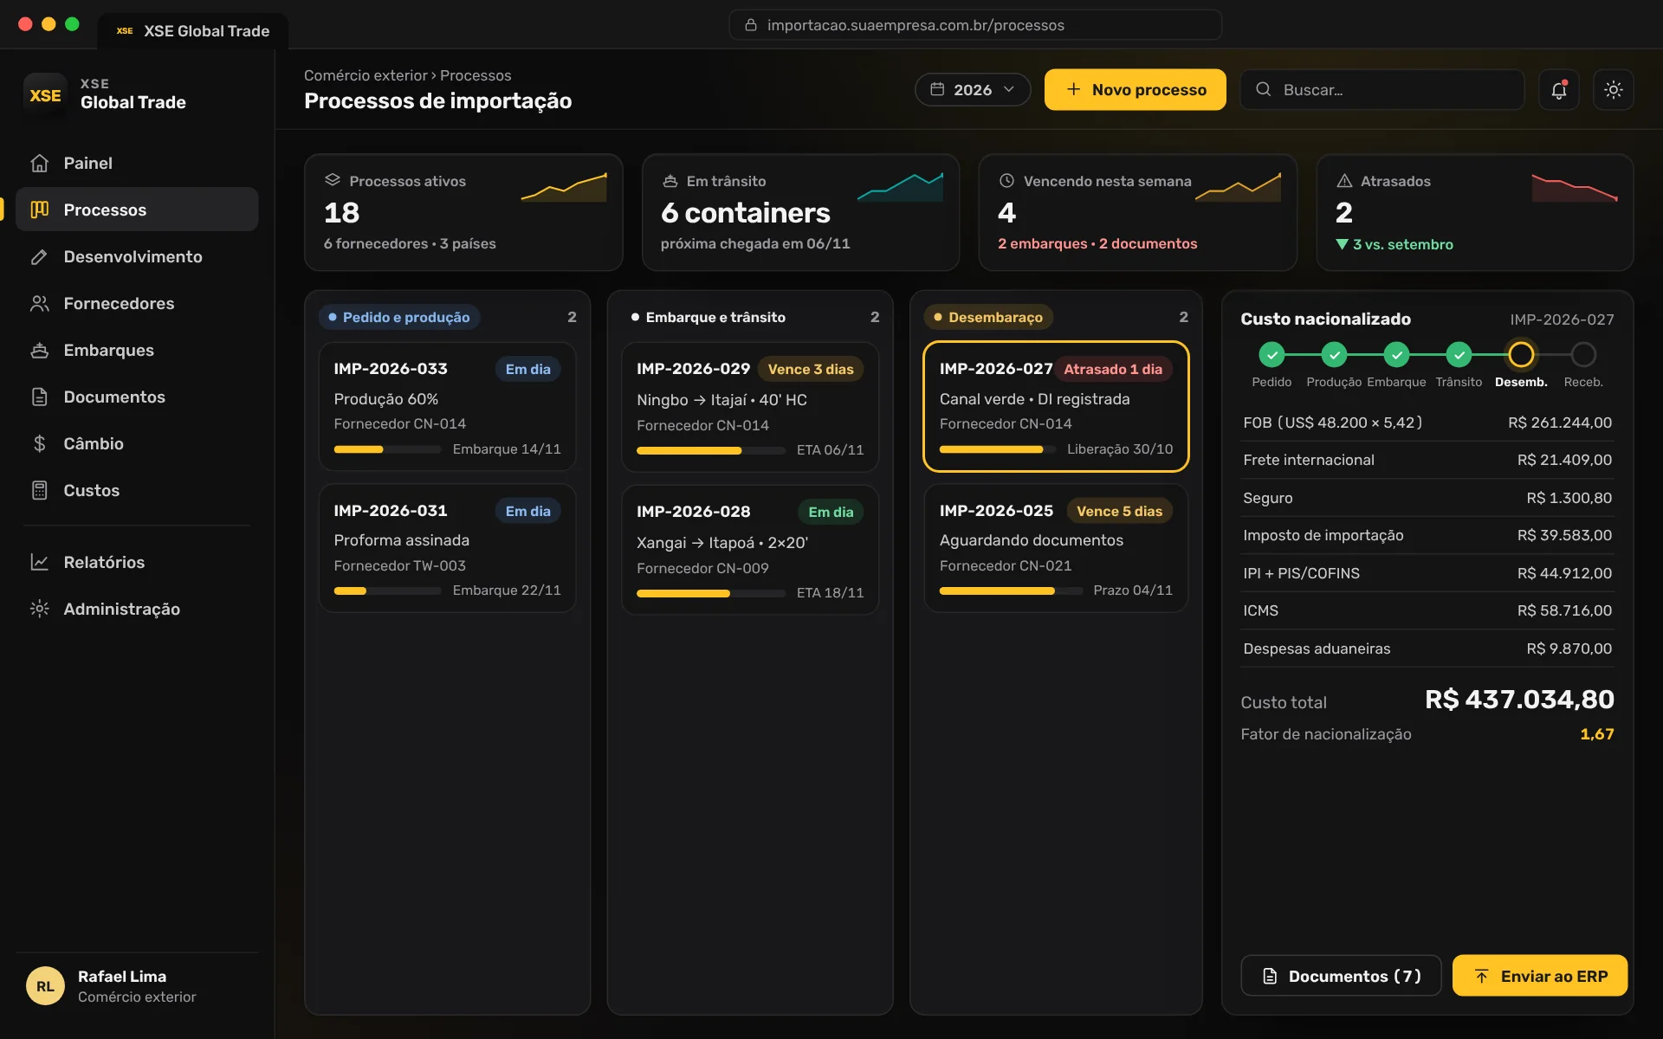The width and height of the screenshot is (1663, 1039).
Task: Click the Pedido step checkmark
Action: [1272, 355]
